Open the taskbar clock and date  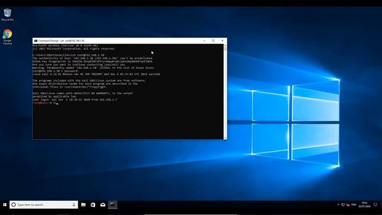click(364, 205)
